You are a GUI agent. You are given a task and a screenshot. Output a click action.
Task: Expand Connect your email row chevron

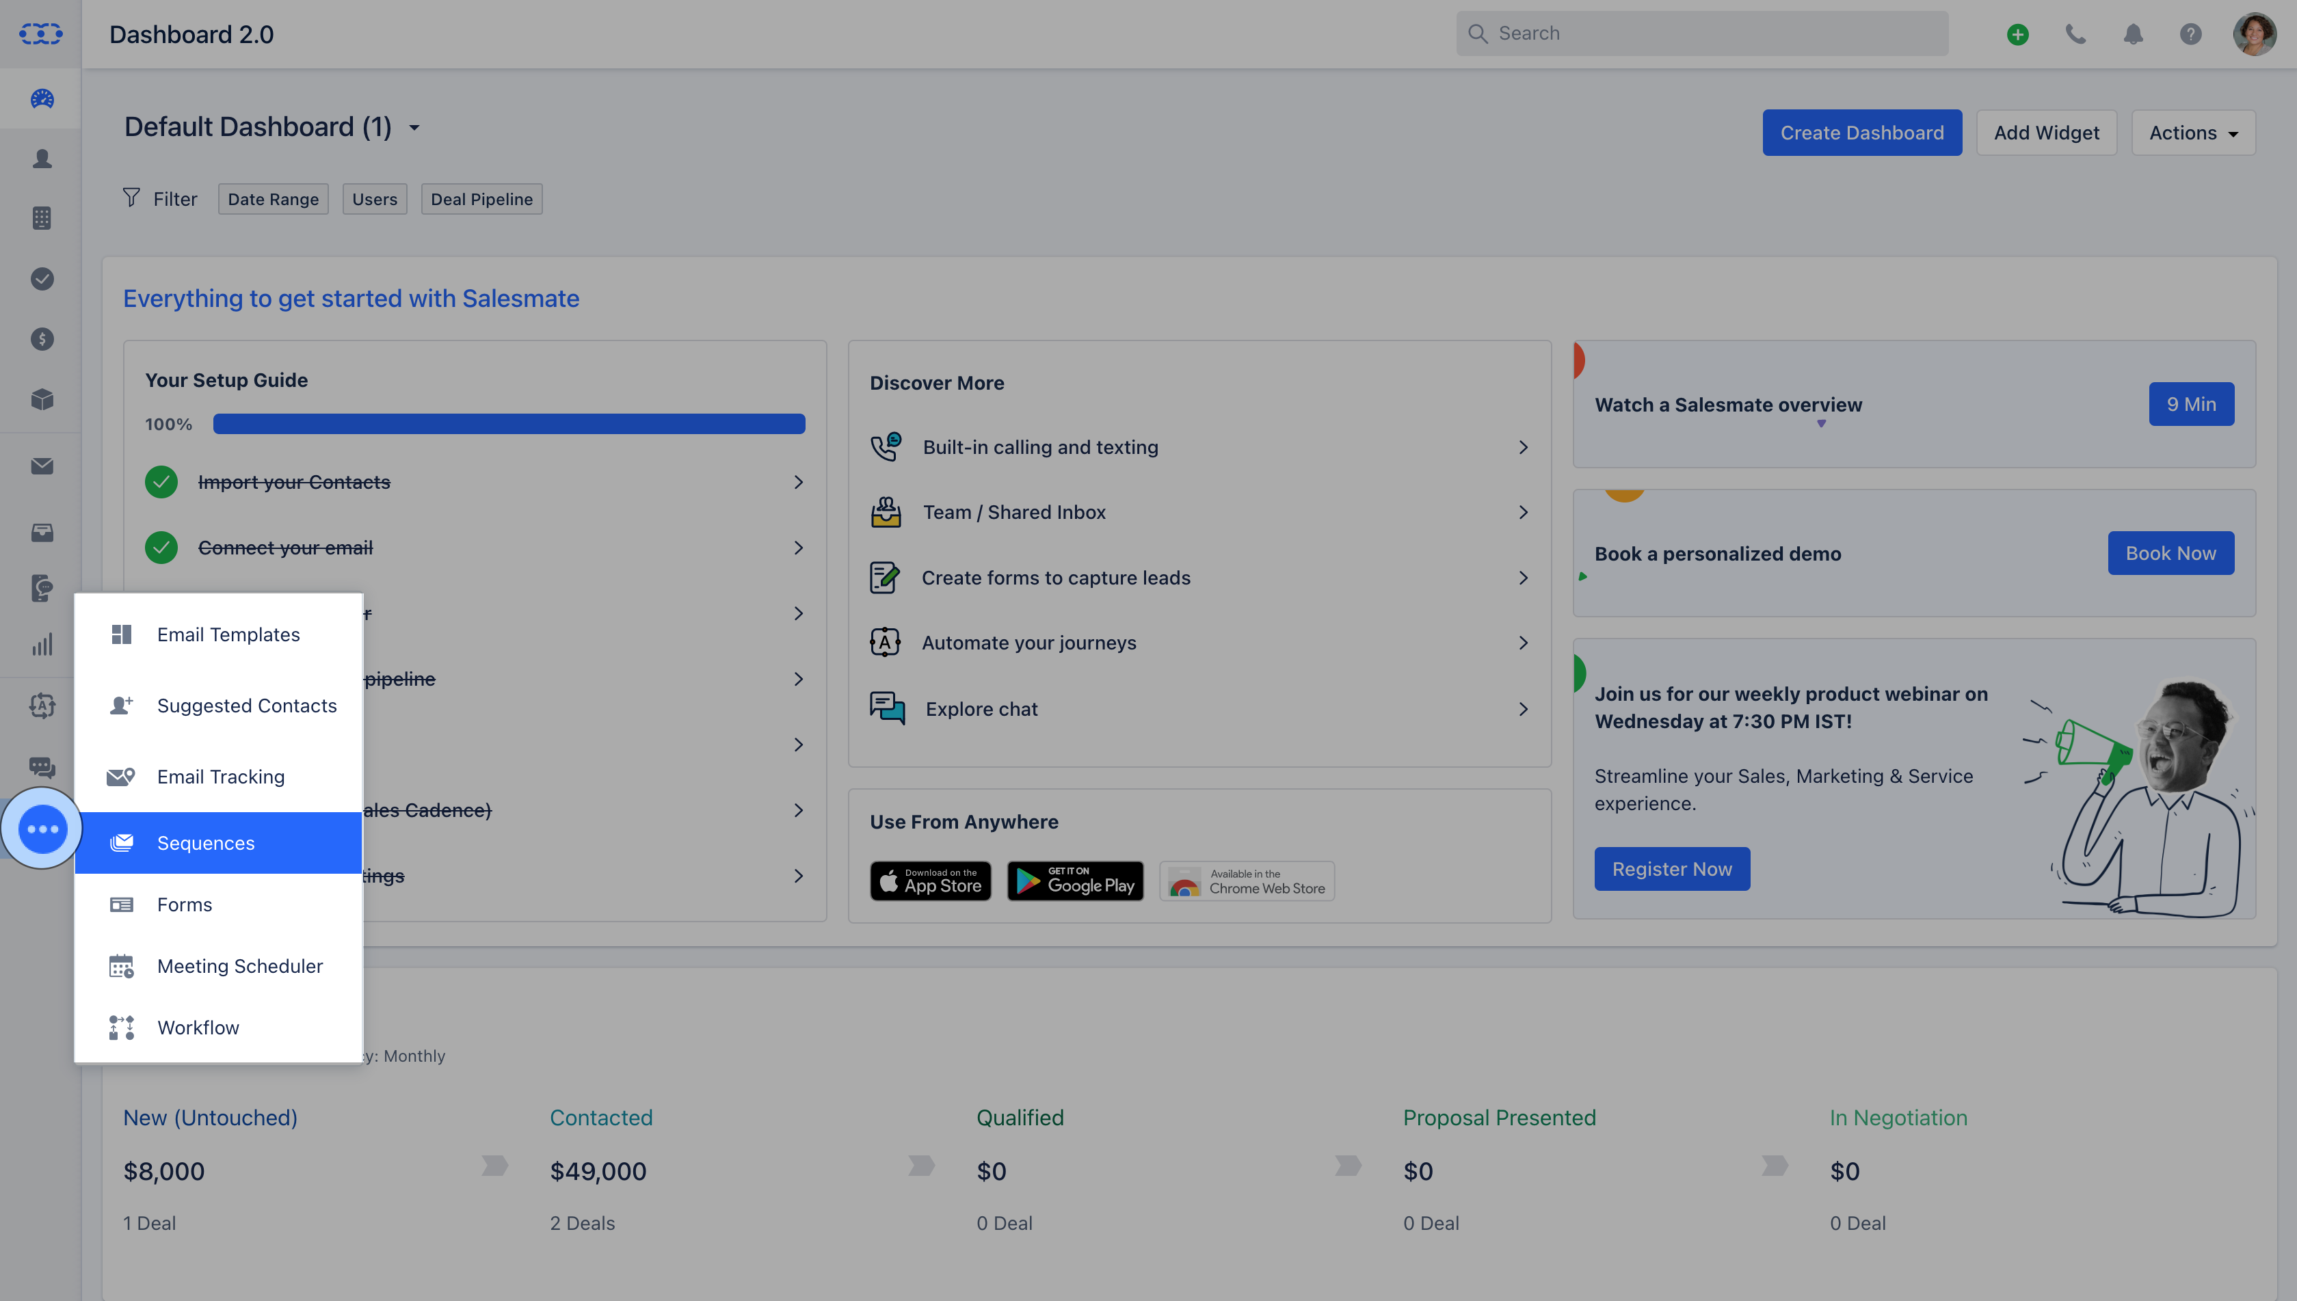(798, 547)
